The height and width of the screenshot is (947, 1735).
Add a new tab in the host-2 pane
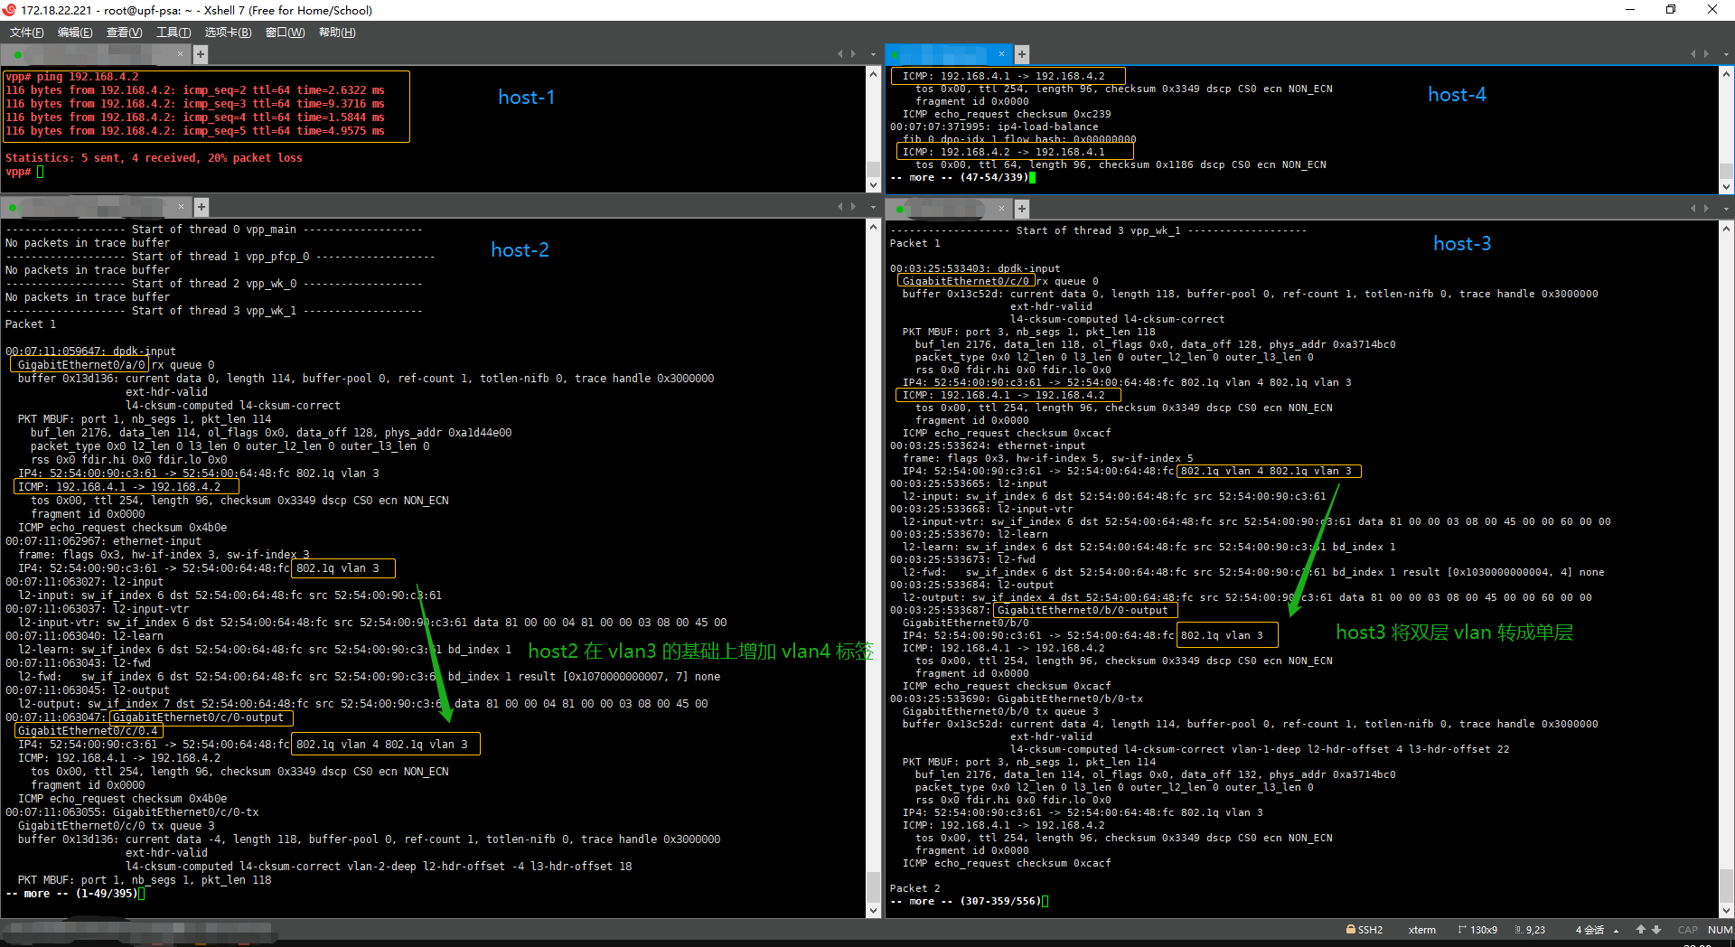(202, 207)
